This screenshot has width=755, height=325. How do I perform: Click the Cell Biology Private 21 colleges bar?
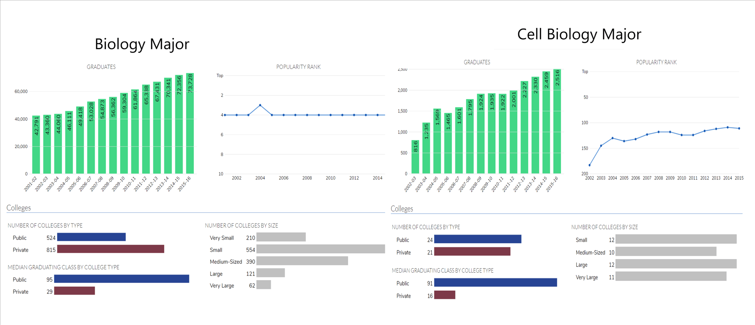[472, 251]
